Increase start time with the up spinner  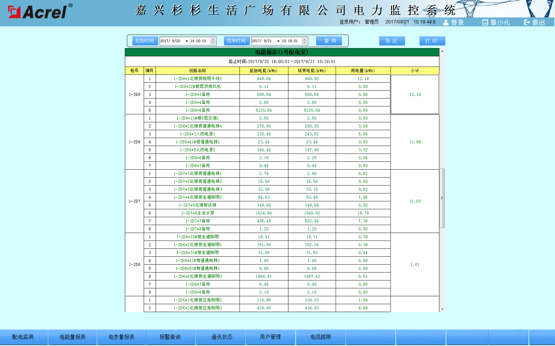(x=213, y=39)
